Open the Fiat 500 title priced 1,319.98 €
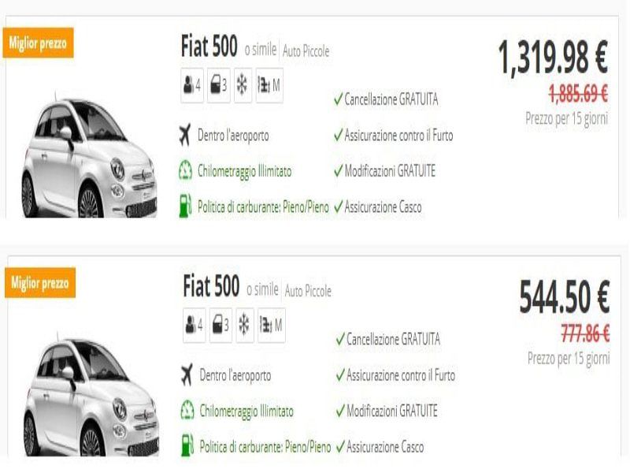 209,48
